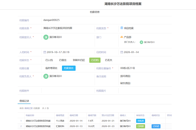Click the row number 2 in the table
The height and width of the screenshot is (130, 196).
tap(21, 126)
